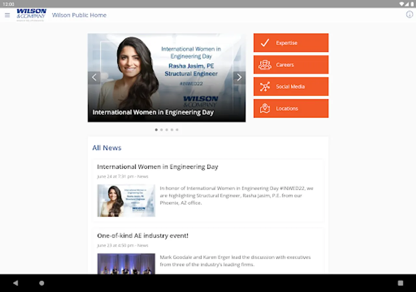Select the fourth carousel indicator dot

point(172,130)
